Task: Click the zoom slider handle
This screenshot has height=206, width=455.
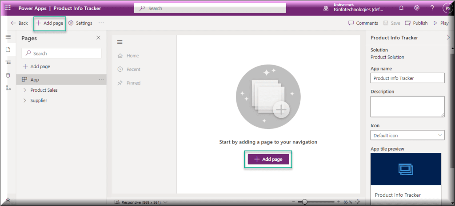Action: (304, 202)
